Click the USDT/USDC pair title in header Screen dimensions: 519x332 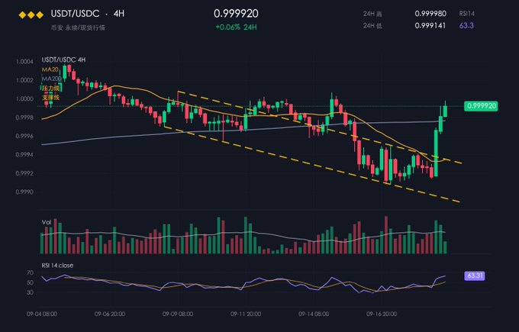click(75, 14)
